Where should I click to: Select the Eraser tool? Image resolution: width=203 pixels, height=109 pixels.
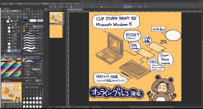(x=38, y=14)
